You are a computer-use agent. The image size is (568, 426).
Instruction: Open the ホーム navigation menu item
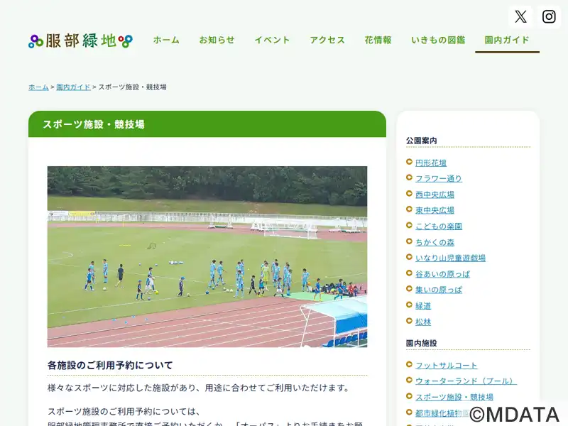(166, 40)
